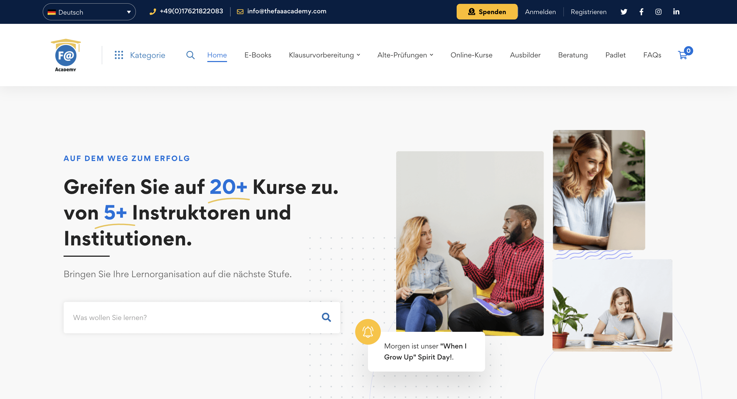The width and height of the screenshot is (737, 399).
Task: Expand the Klausurvorbereitung menu
Action: [x=324, y=55]
